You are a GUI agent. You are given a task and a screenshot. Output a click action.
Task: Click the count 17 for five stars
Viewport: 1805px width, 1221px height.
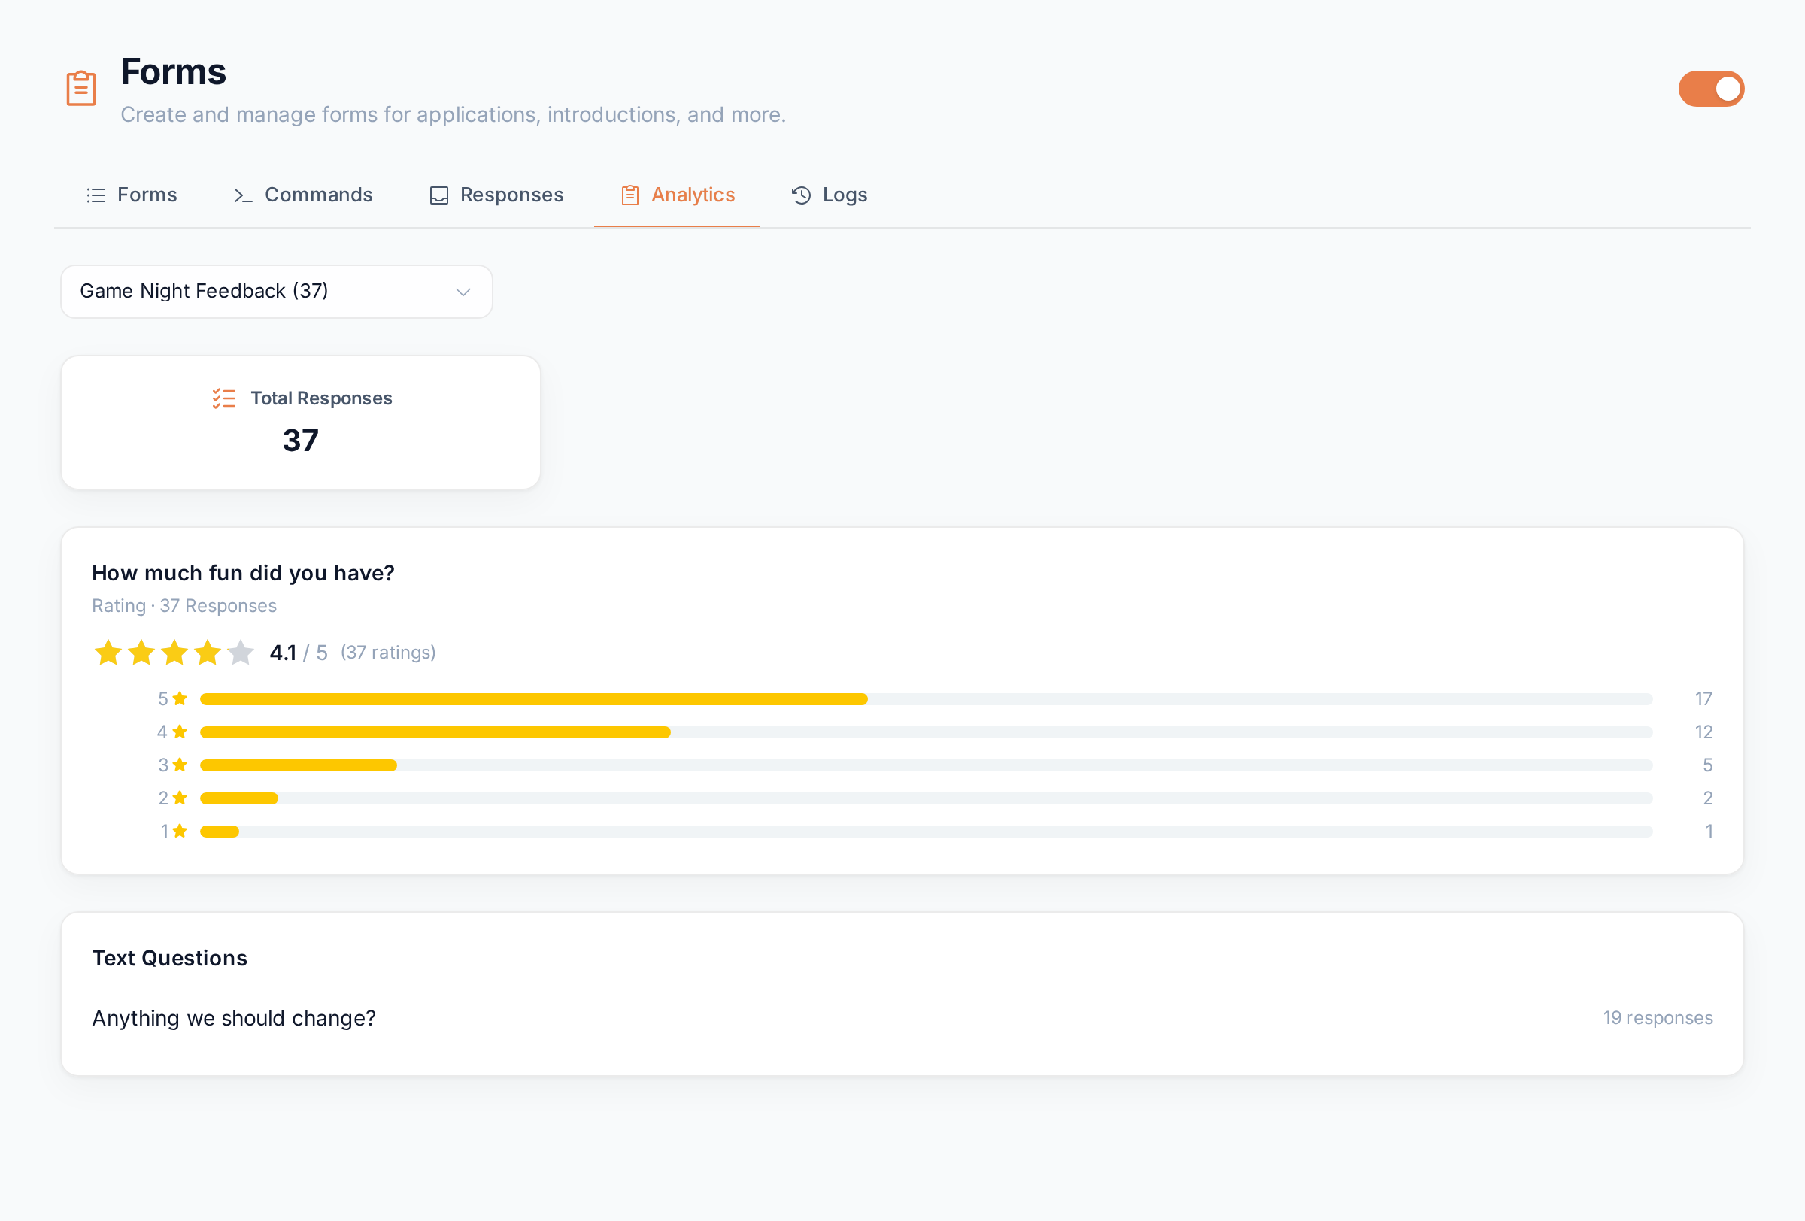pos(1703,699)
